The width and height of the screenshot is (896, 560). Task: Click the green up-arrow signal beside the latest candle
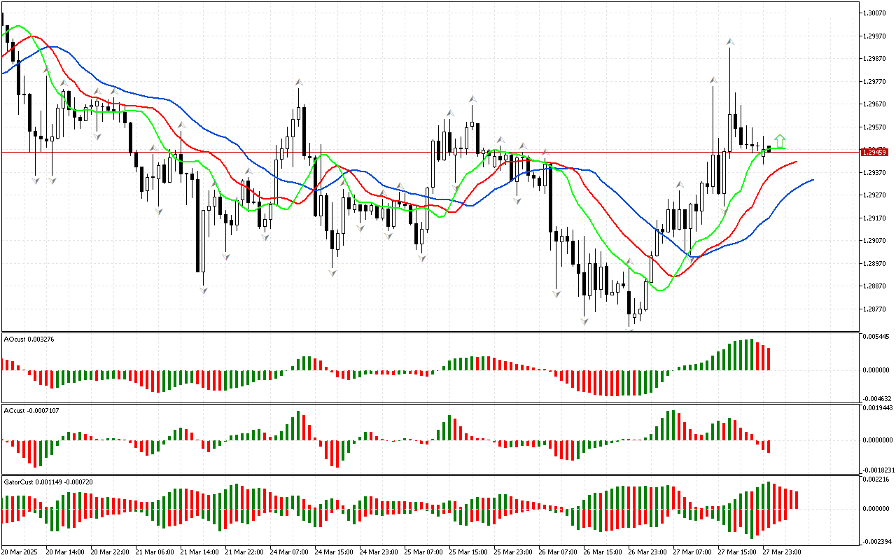coord(780,141)
